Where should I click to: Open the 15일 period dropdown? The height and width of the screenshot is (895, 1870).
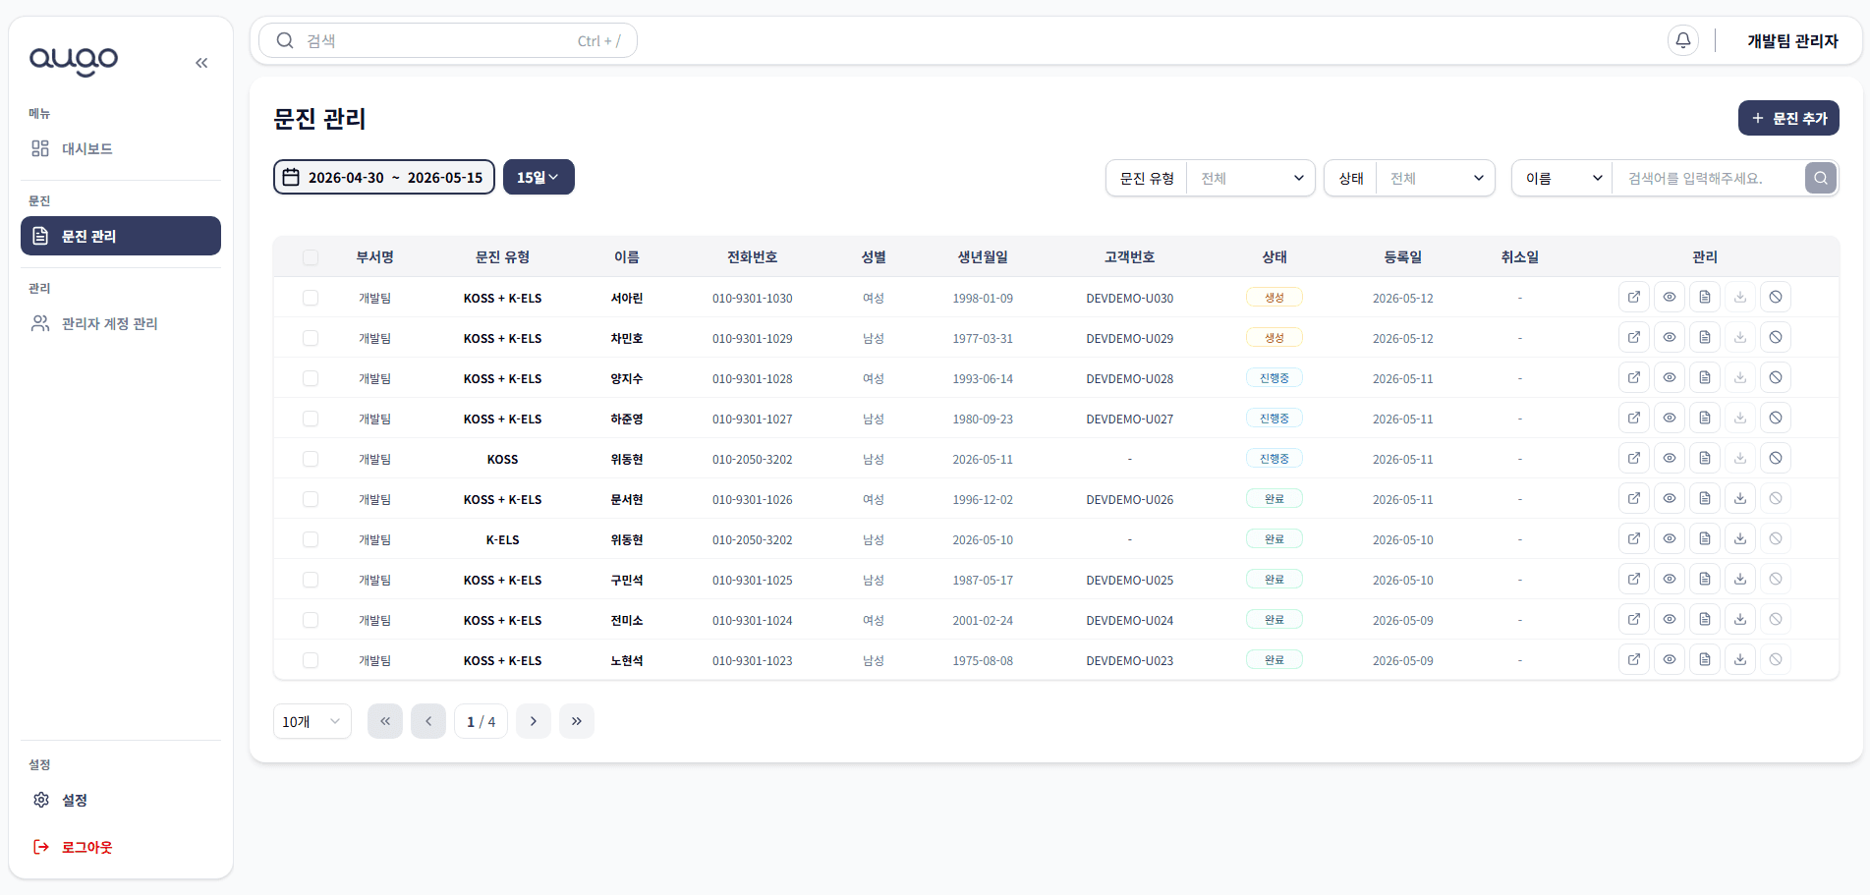pos(538,177)
